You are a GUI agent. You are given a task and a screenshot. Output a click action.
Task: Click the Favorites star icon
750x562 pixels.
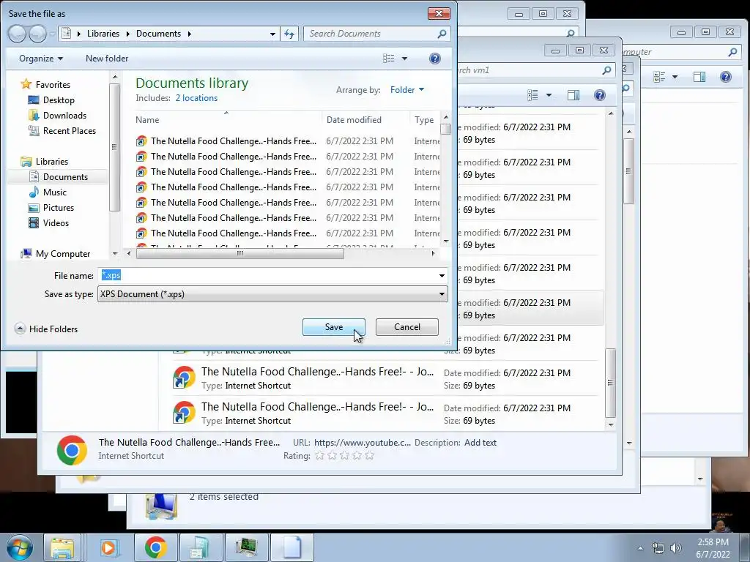(26, 85)
